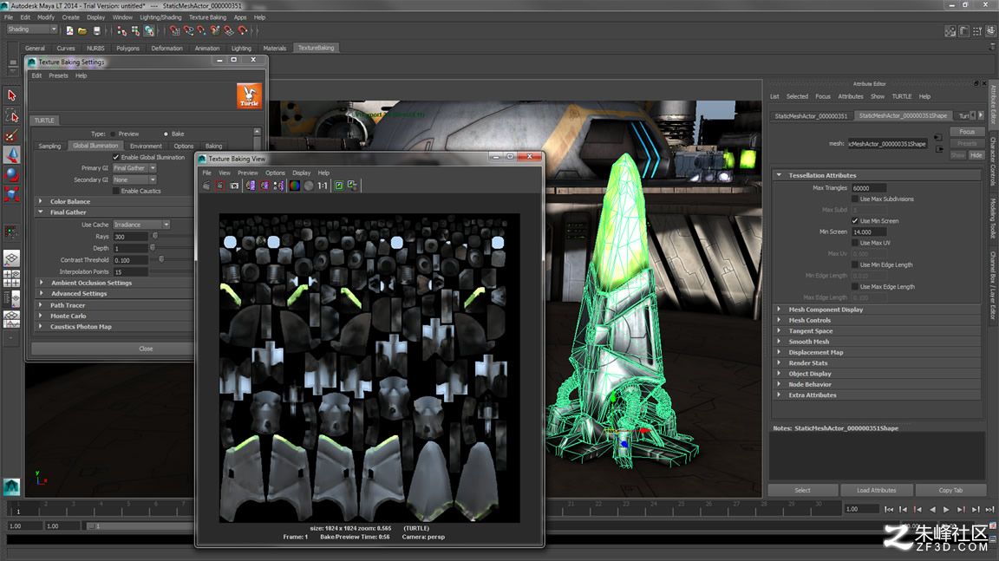Click the four-pane layout icon in the left toolbox

[11, 278]
